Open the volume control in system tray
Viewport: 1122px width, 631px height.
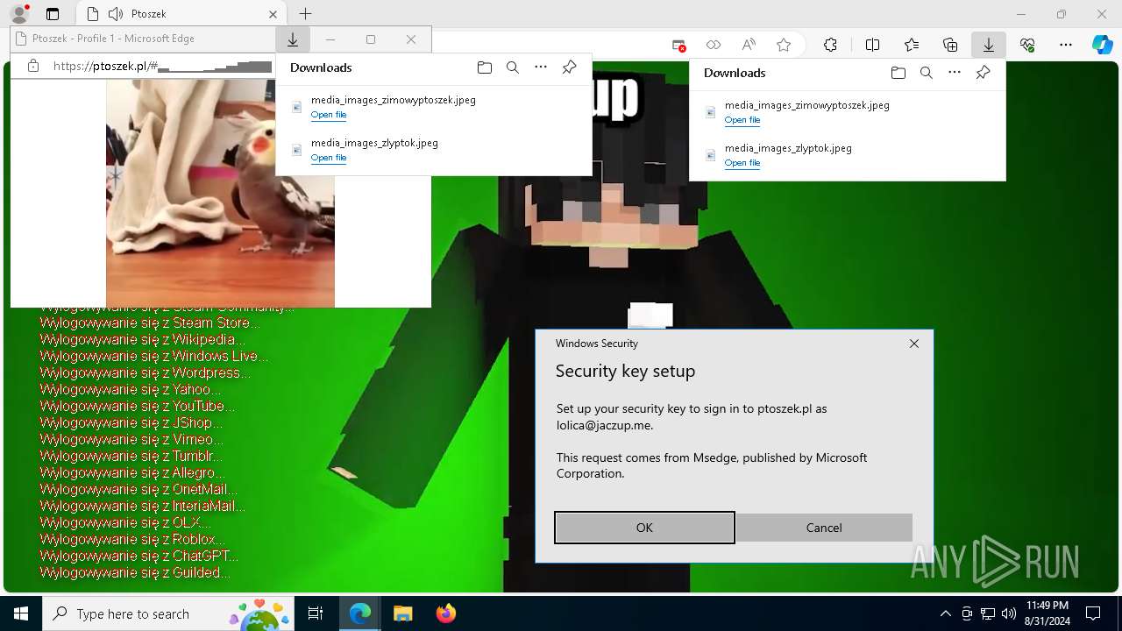pyautogui.click(x=1009, y=613)
